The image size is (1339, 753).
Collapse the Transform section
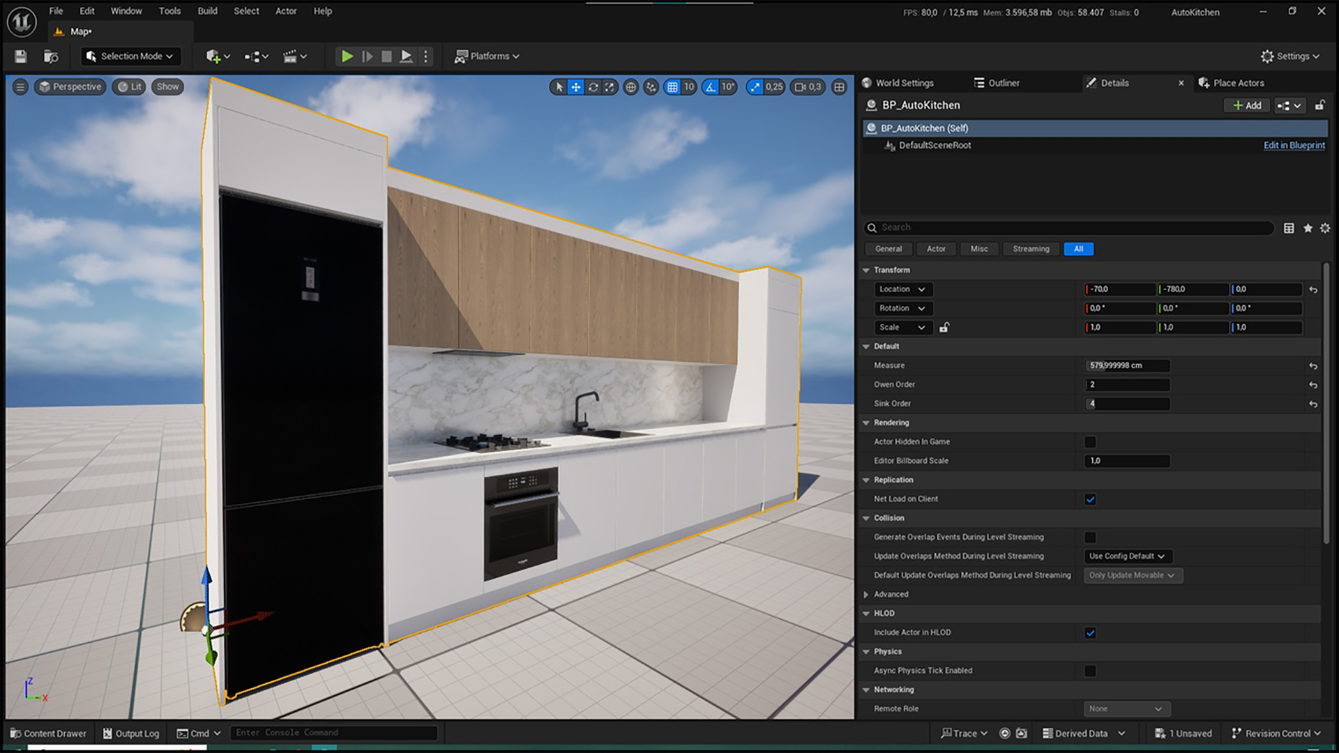(x=866, y=271)
